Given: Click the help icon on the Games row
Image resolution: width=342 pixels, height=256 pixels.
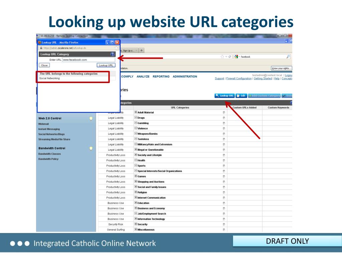Looking at the screenshot, I should [224, 176].
